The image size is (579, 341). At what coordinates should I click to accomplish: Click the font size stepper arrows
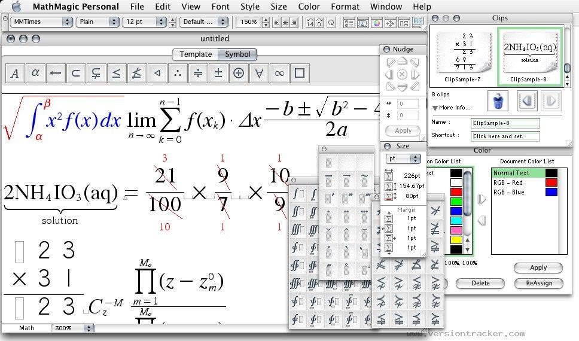172,22
